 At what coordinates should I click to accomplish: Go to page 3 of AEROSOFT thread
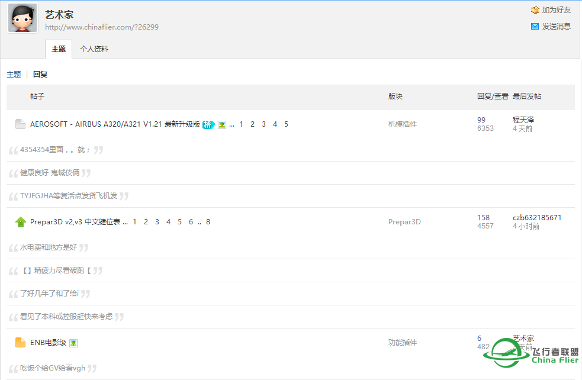point(263,124)
